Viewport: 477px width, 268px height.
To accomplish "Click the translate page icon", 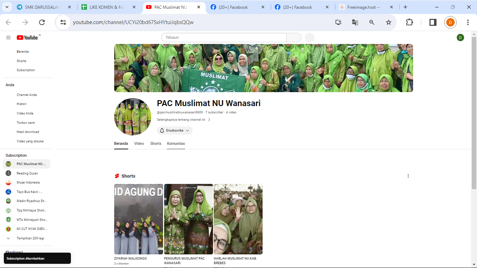I will pyautogui.click(x=355, y=22).
